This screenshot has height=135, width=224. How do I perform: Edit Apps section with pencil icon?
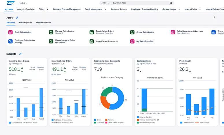(x=17, y=18)
